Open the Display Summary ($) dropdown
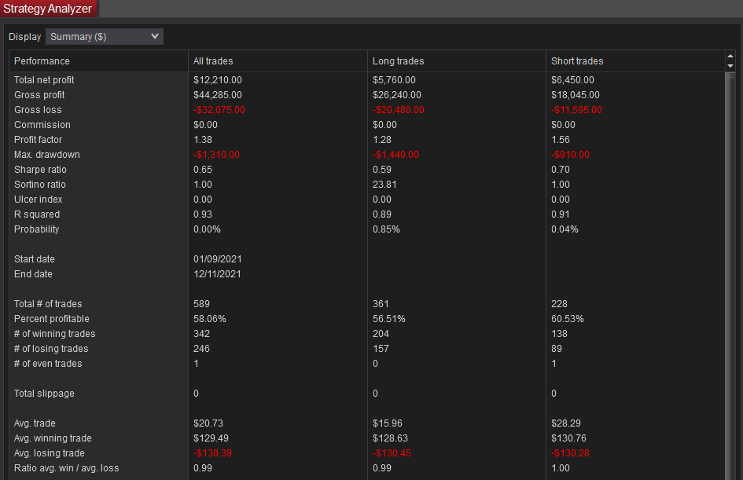This screenshot has height=480, width=743. (105, 36)
